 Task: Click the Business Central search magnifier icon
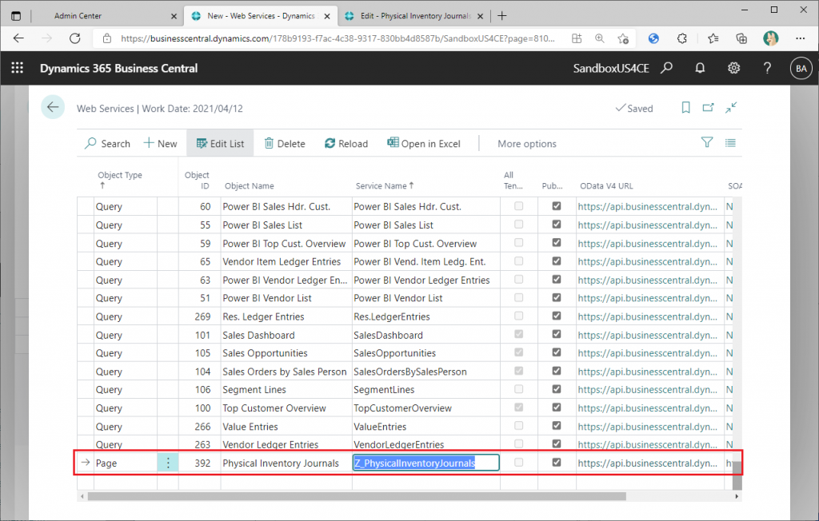point(666,68)
